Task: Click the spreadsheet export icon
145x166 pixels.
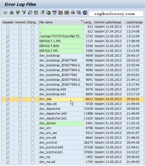Action: point(36,13)
